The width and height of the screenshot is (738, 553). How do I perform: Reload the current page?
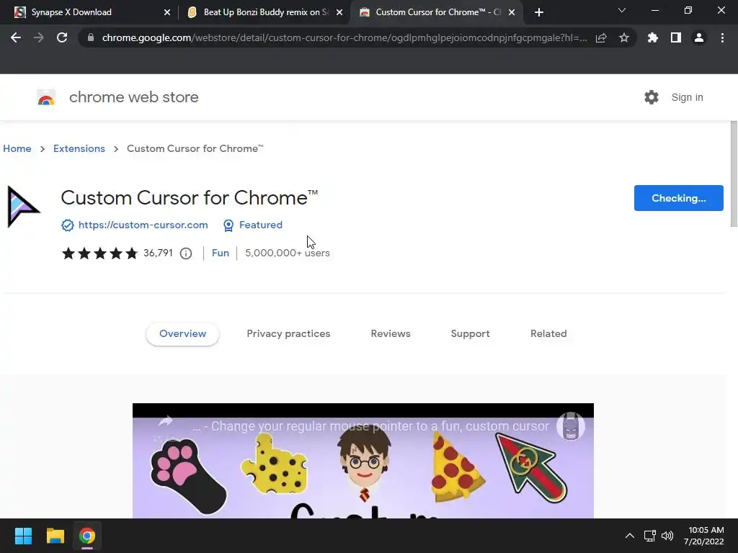point(62,37)
